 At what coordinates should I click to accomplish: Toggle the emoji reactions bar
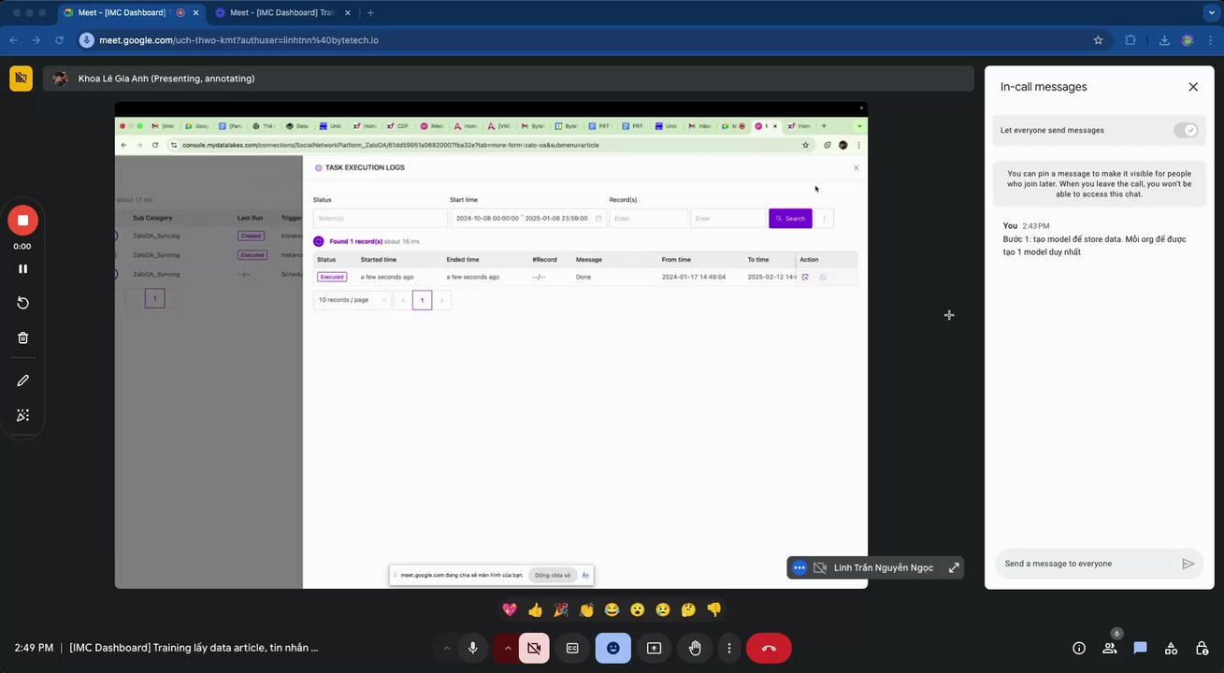point(613,648)
